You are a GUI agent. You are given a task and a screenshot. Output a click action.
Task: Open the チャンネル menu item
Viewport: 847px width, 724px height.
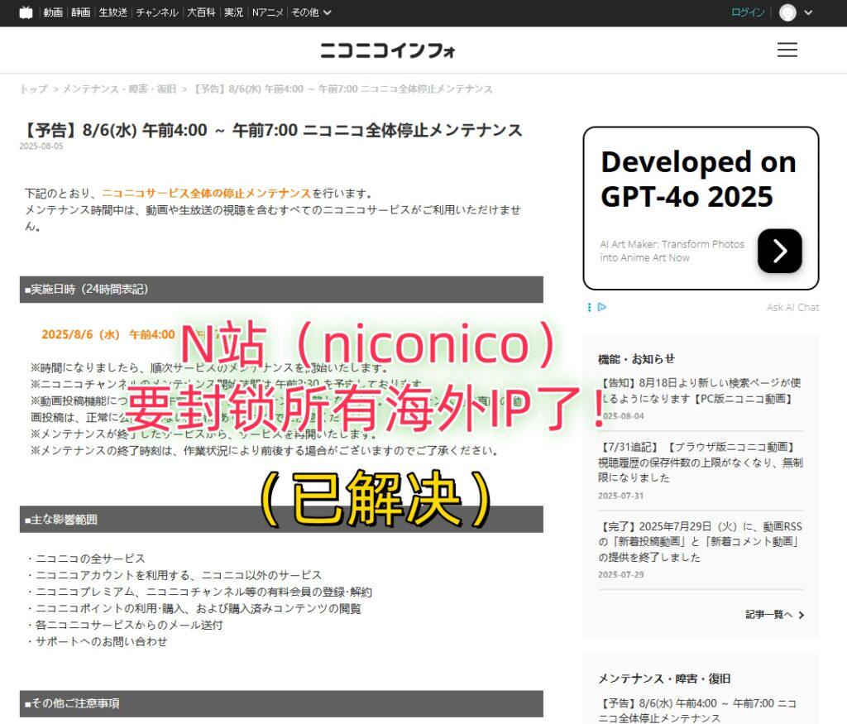156,12
